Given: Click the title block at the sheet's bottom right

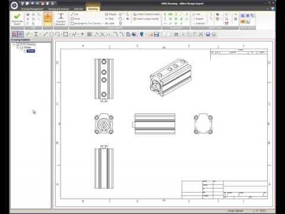Looking at the screenshot, I should pos(224,190).
